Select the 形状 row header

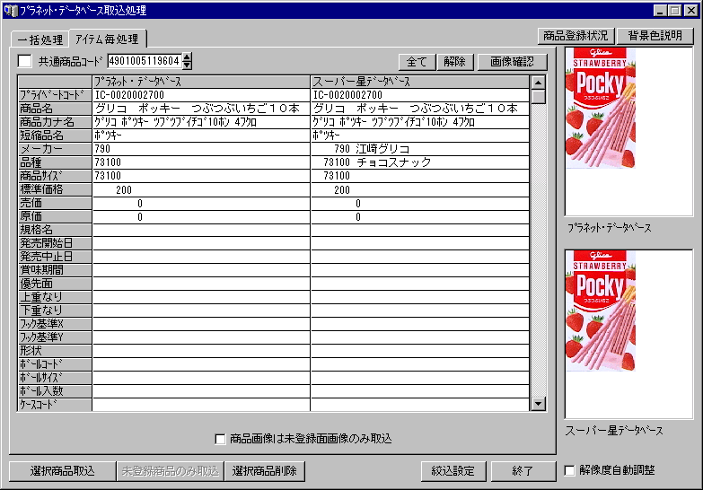point(55,351)
